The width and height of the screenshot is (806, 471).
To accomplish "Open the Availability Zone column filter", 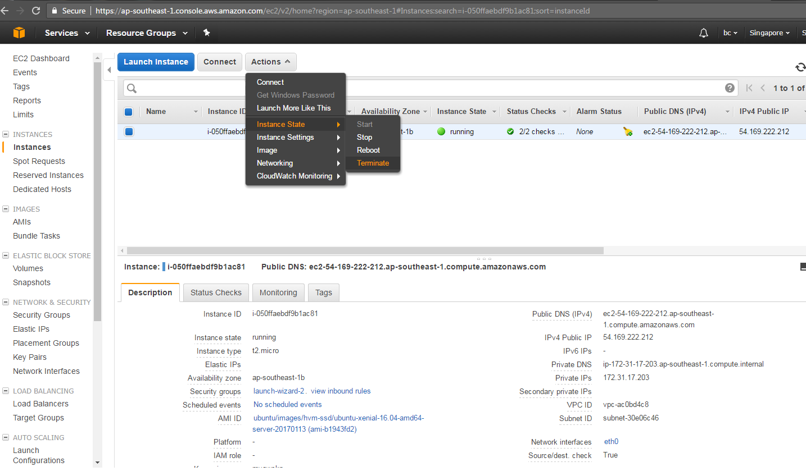I will (x=425, y=111).
